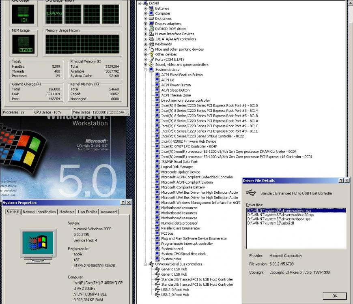Collapse the System devices node
The image size is (353, 304).
146,70
